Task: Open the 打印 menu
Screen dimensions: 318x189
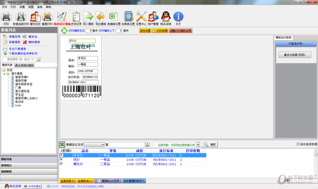Action: coord(13,7)
